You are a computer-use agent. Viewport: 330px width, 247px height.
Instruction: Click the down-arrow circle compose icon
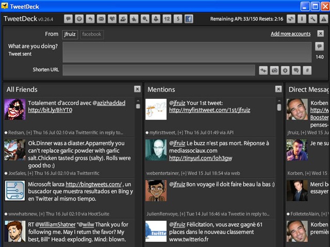coord(285,70)
